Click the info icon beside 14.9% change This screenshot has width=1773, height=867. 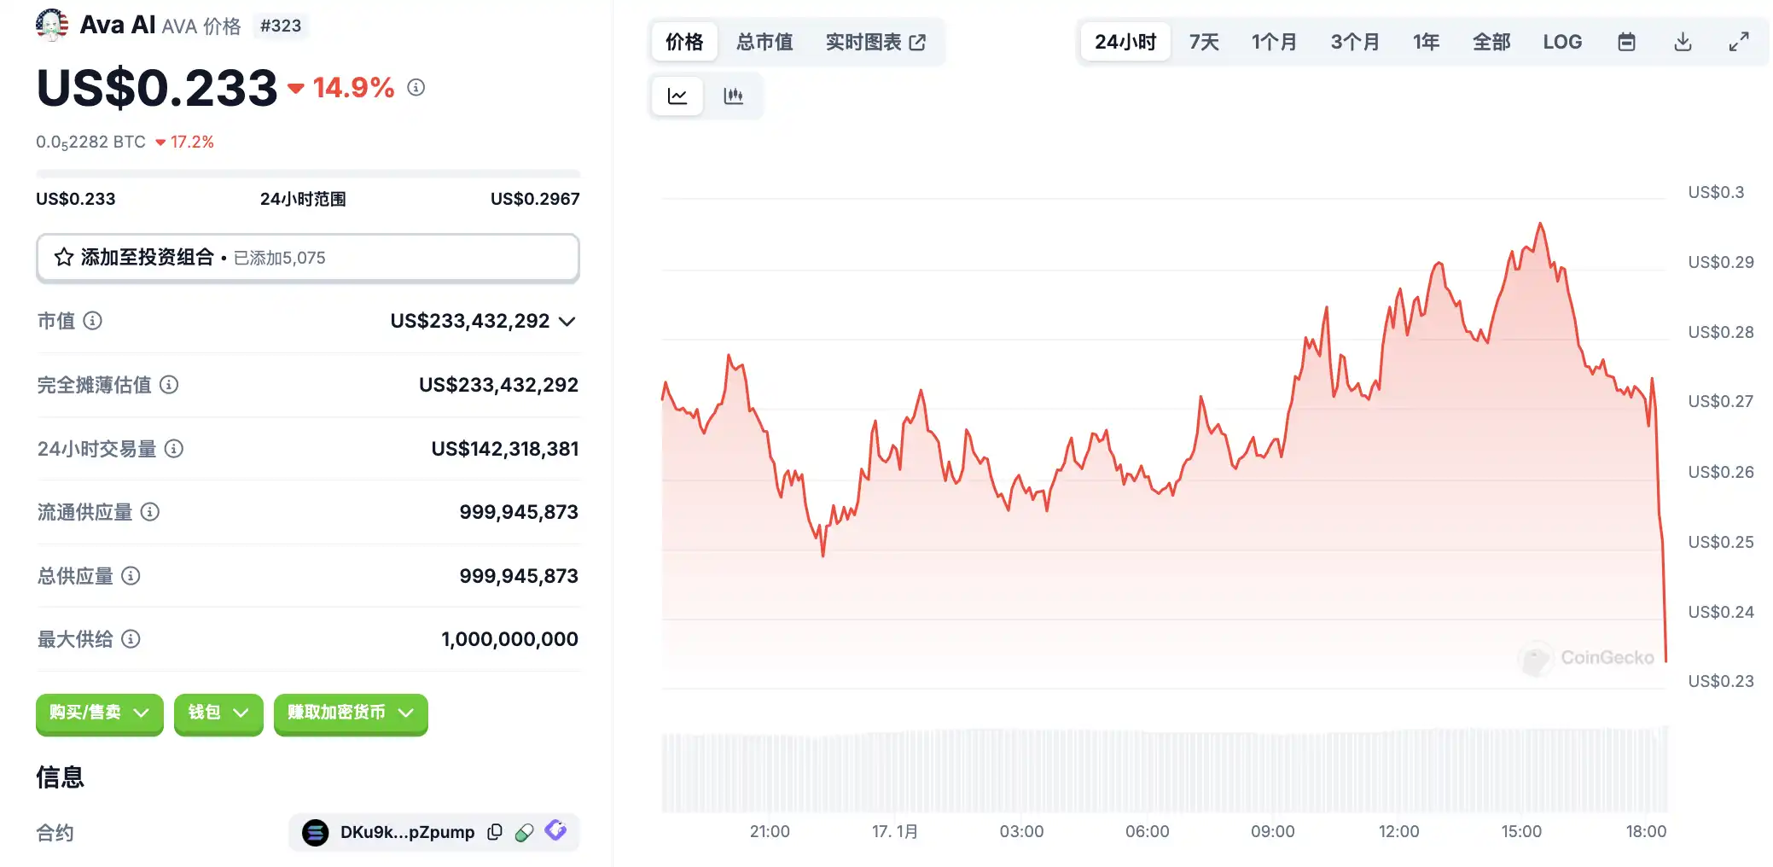(416, 87)
